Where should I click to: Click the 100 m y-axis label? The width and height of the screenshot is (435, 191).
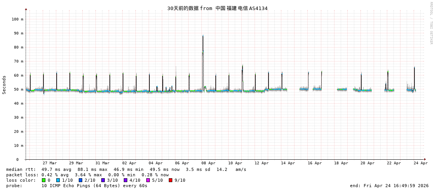click(x=17, y=19)
